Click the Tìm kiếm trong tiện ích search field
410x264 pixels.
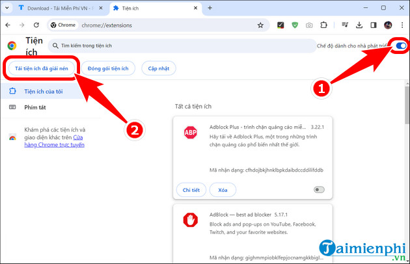point(182,46)
